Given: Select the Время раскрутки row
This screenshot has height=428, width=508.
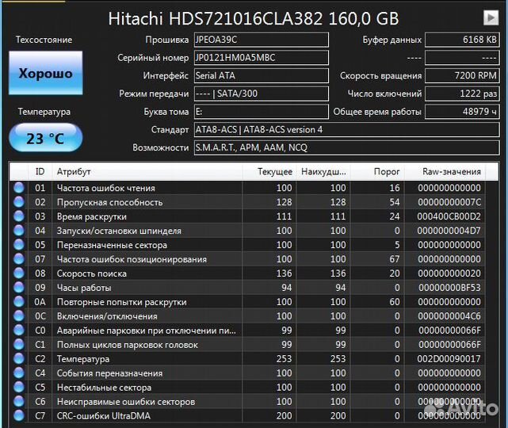Looking at the screenshot, I should (x=247, y=216).
